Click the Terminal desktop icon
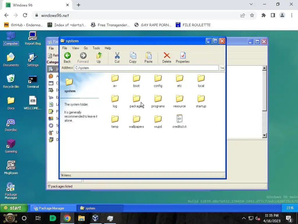Screen dimensions: 298x224 pyautogui.click(x=33, y=82)
